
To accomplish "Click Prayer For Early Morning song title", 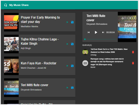I will 40,20.
